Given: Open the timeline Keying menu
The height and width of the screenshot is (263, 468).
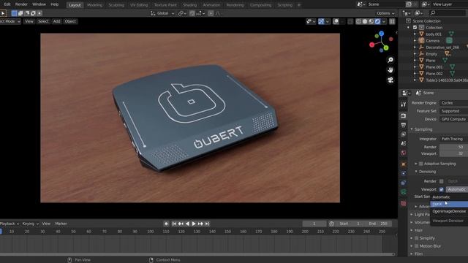Looking at the screenshot, I should [31, 224].
